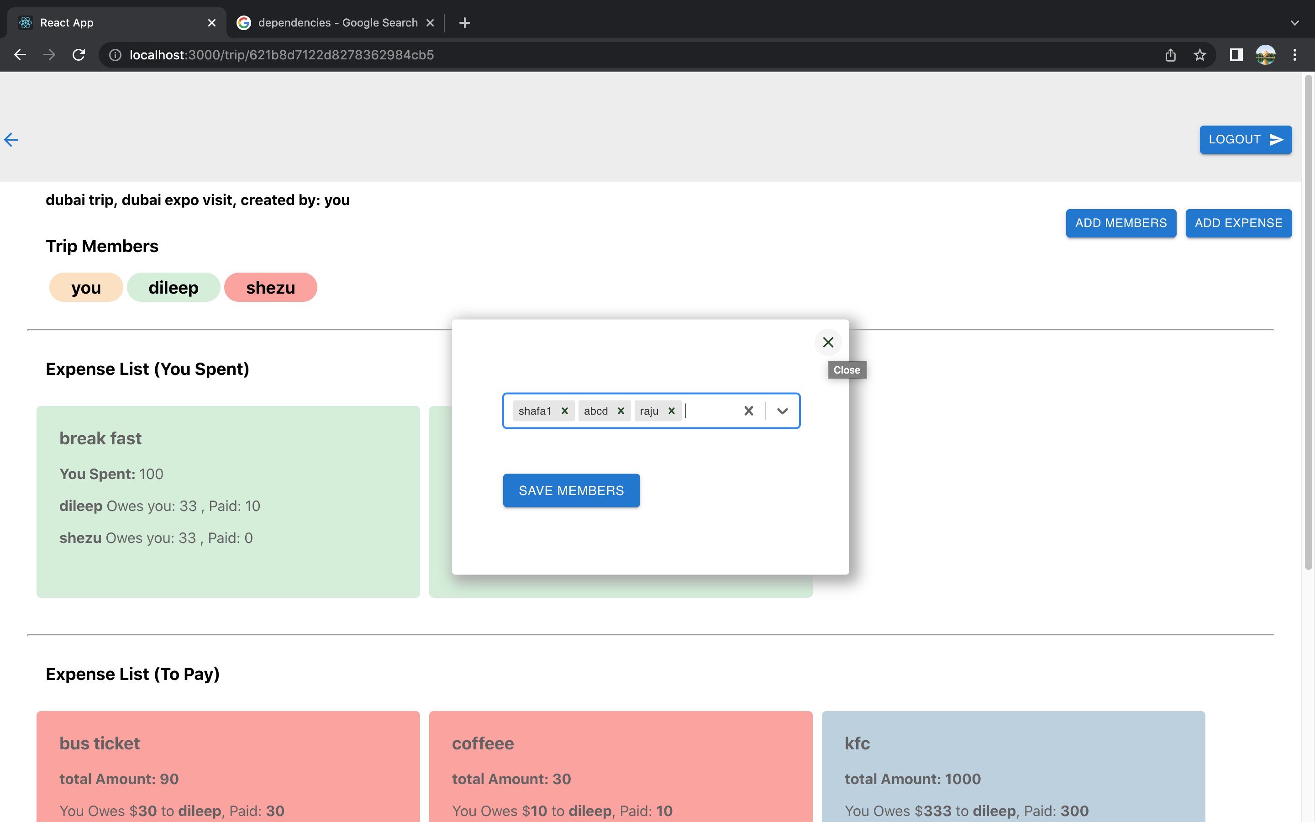Open the site information icon in address bar
The width and height of the screenshot is (1315, 822).
point(115,55)
